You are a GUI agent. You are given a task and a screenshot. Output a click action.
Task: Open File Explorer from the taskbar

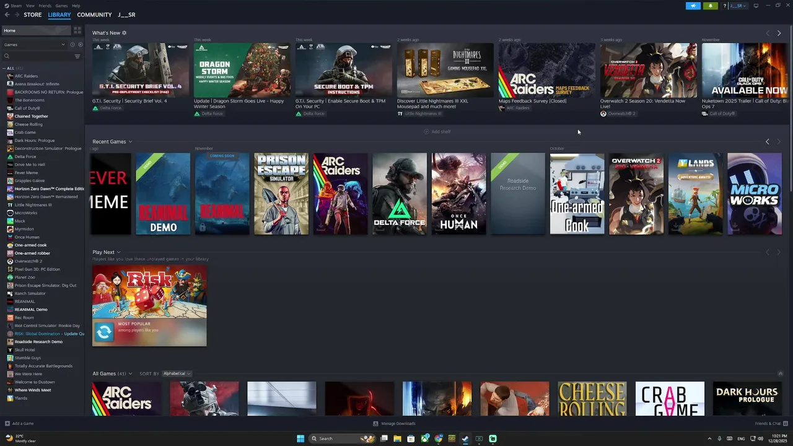point(397,439)
